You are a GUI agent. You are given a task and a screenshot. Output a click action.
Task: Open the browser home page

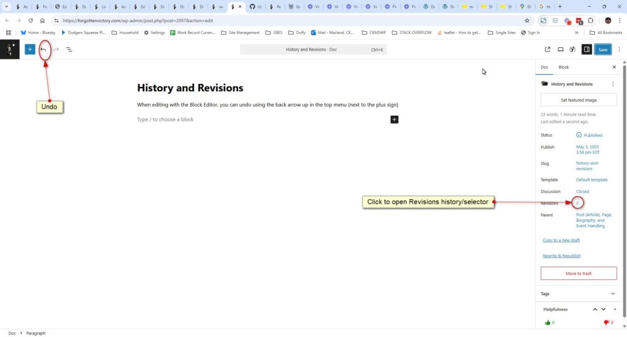coord(42,20)
